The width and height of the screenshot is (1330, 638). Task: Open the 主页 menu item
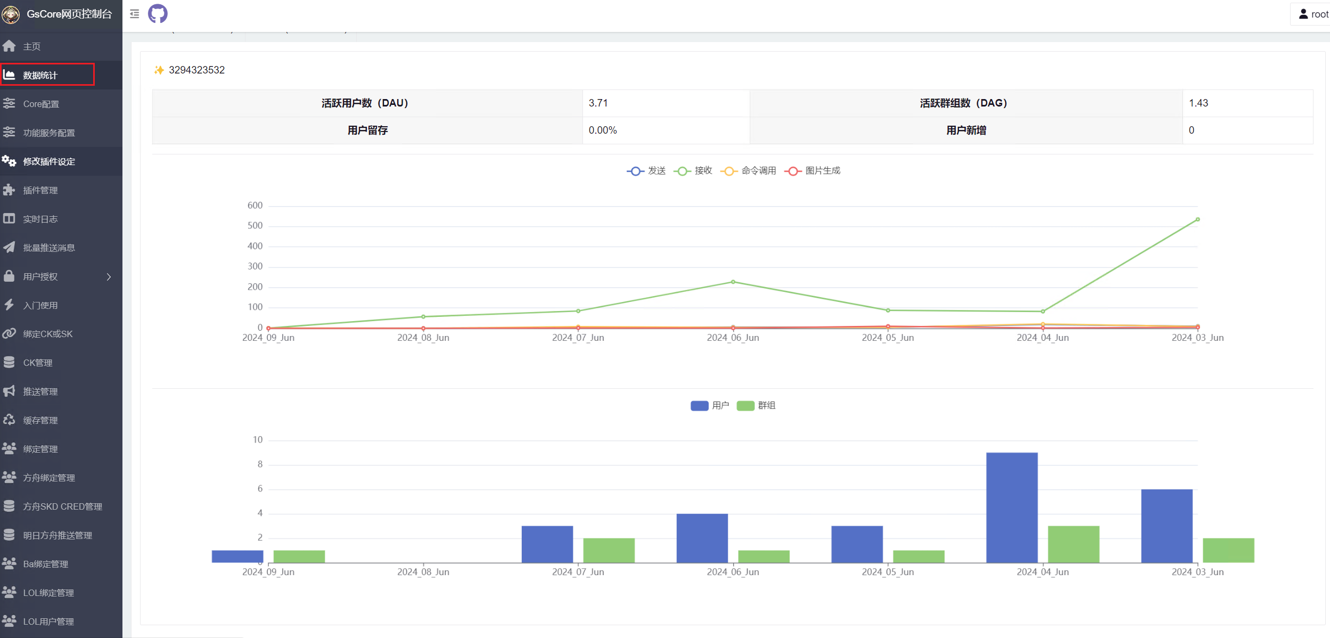61,46
